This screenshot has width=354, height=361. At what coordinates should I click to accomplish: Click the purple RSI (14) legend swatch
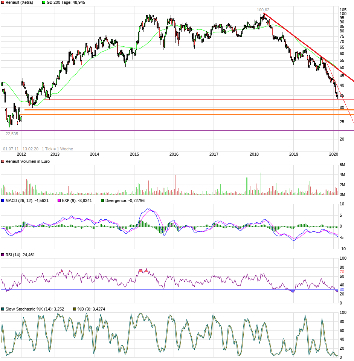(x=3, y=255)
